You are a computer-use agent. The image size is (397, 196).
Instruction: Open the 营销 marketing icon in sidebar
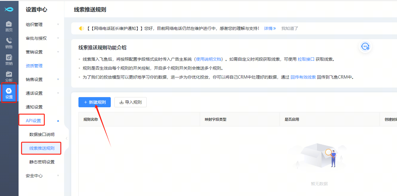coord(9,59)
